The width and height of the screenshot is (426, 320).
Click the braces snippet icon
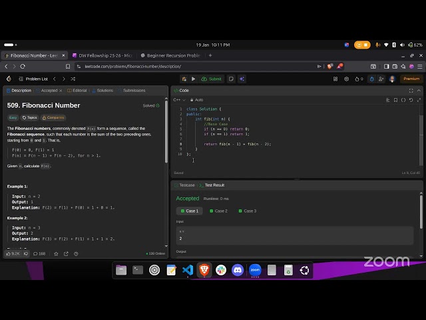coord(403,100)
